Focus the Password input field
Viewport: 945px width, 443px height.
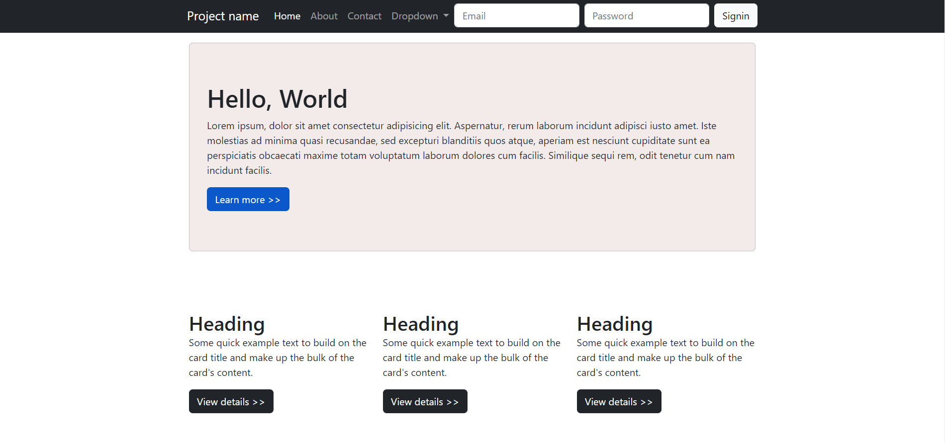point(647,15)
